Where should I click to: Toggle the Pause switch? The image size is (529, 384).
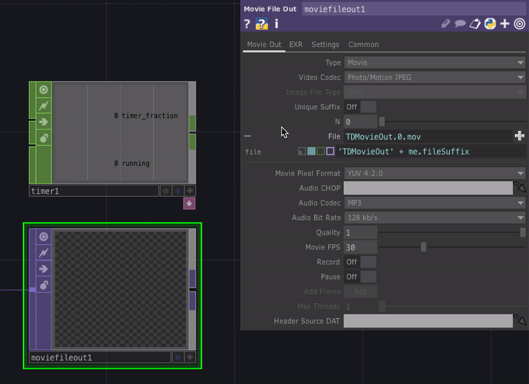(x=360, y=277)
